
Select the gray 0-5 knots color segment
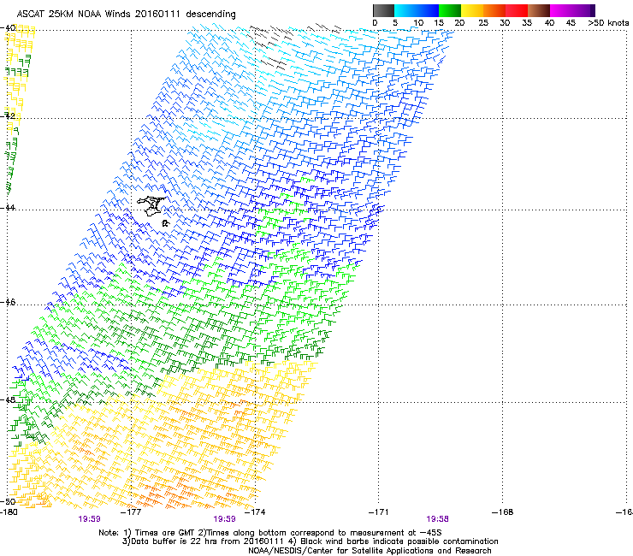pyautogui.click(x=383, y=10)
